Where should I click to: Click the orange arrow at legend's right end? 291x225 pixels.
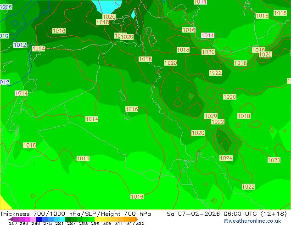(x=137, y=219)
